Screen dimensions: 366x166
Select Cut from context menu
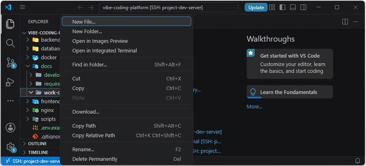126,78
